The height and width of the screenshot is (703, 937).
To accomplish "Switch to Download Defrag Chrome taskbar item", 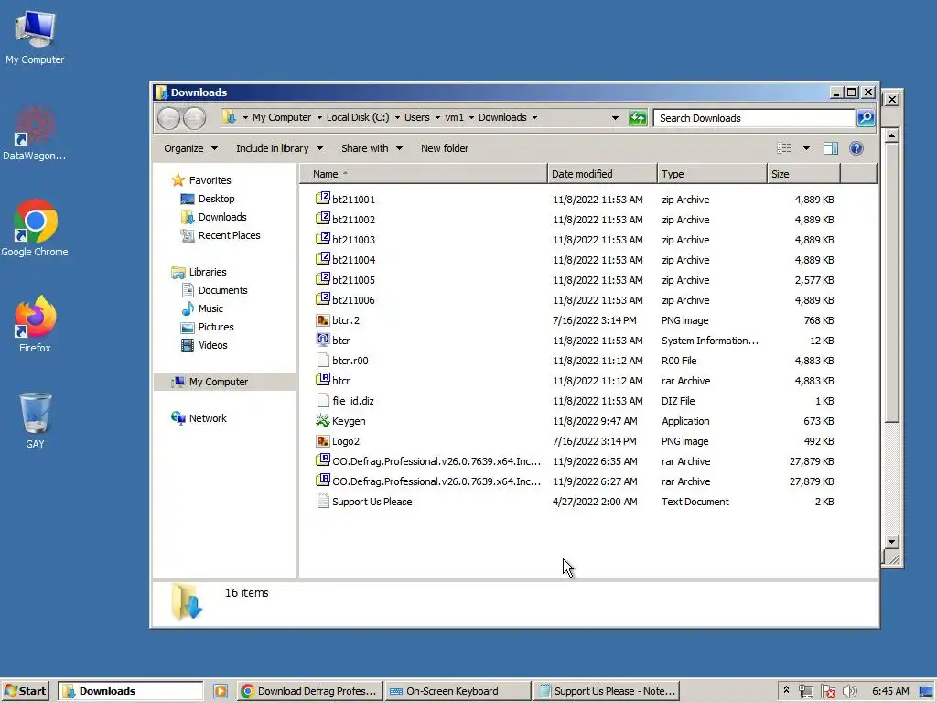I will pos(309,691).
